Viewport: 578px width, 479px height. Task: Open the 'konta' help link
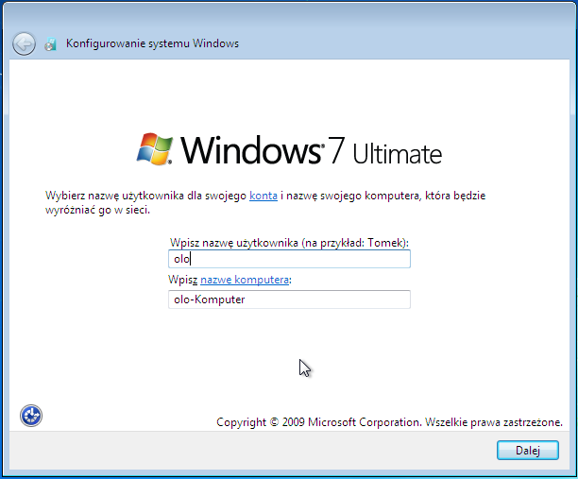click(x=263, y=196)
